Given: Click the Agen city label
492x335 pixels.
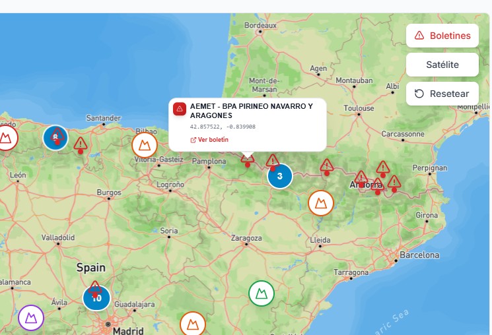Looking at the screenshot, I should click(x=318, y=69).
